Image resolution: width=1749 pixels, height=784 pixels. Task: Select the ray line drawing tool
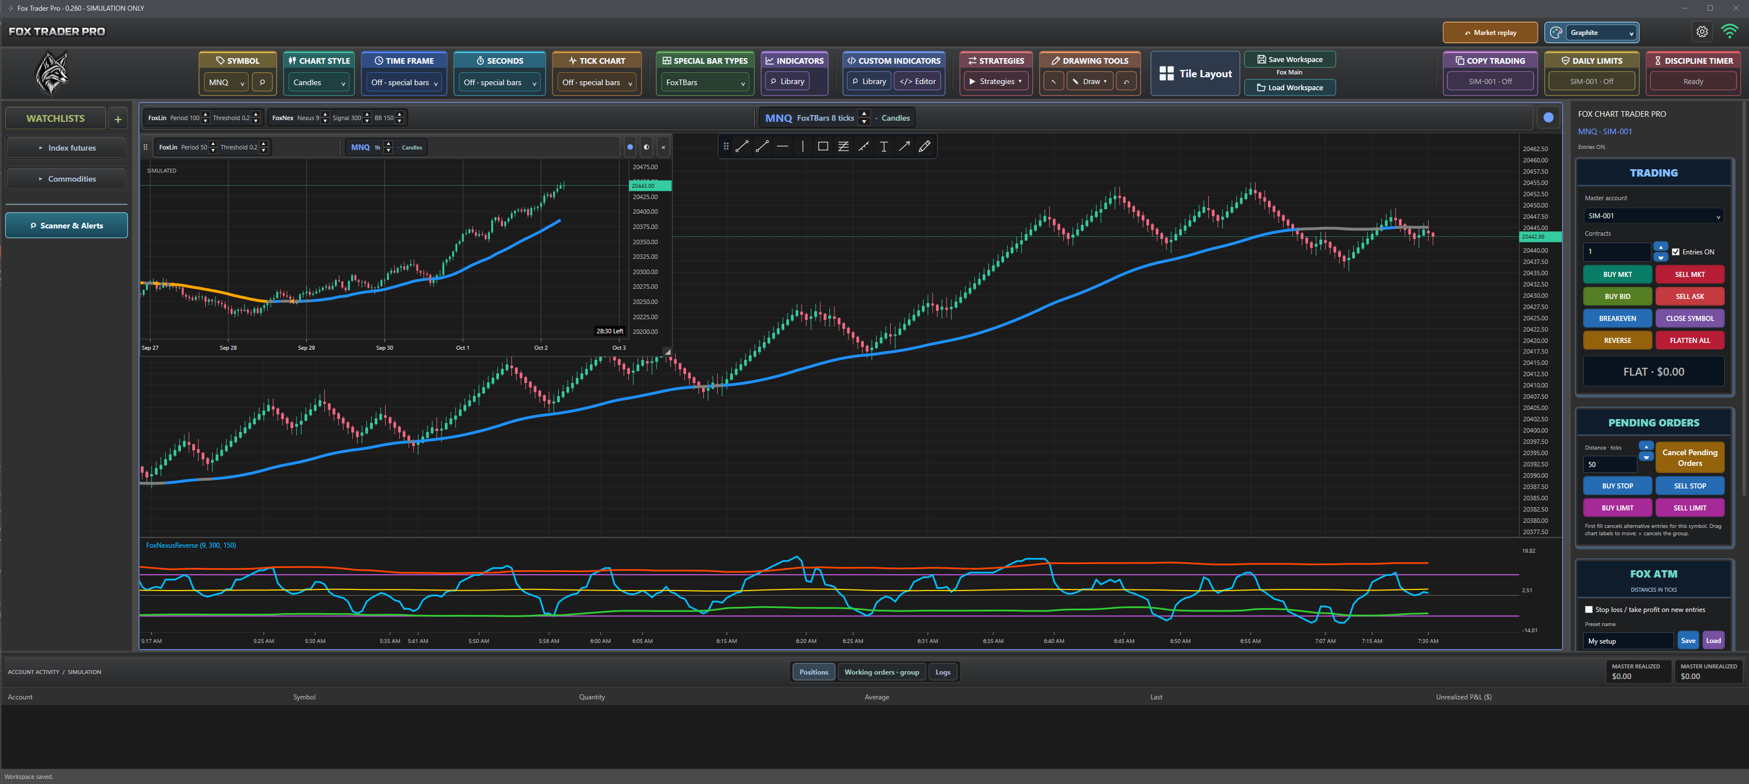tap(762, 146)
